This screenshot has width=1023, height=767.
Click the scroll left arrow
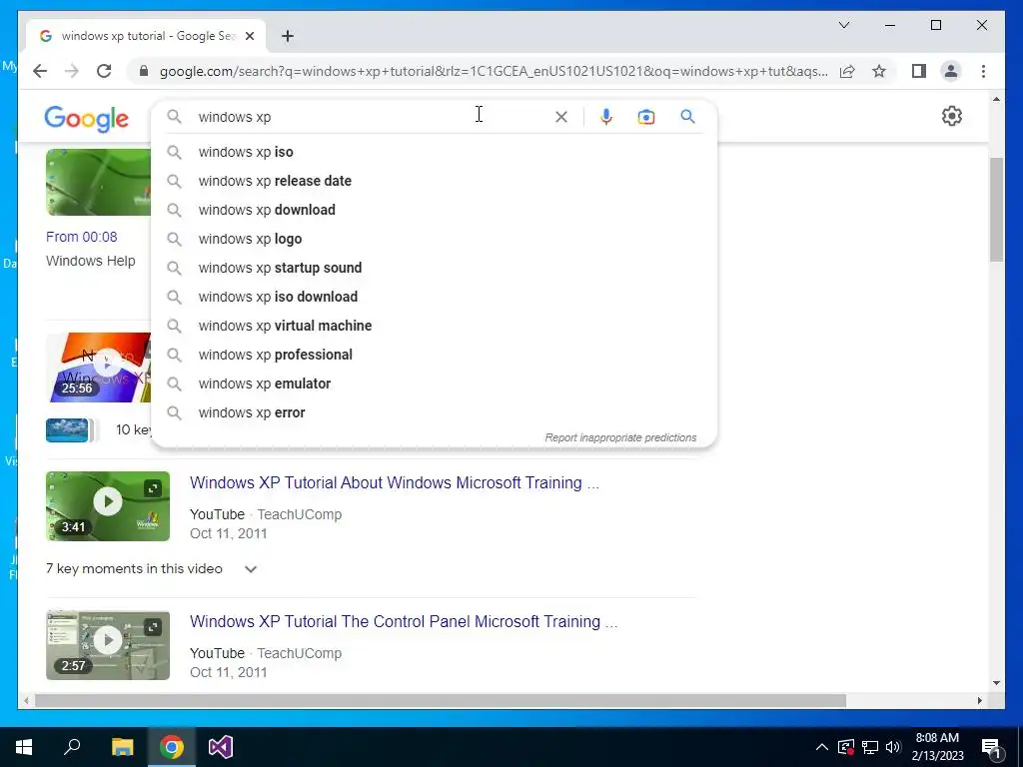(26, 700)
